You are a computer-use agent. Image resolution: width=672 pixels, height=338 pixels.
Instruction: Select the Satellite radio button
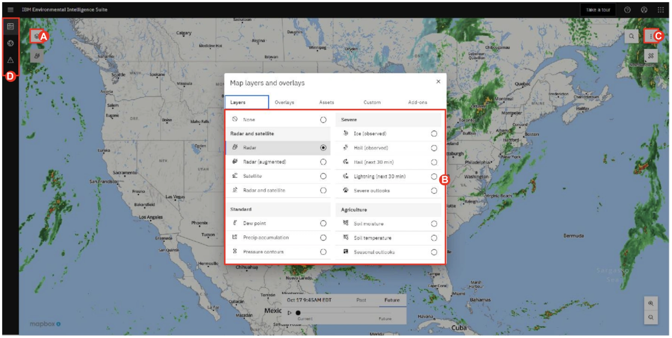pyautogui.click(x=323, y=176)
